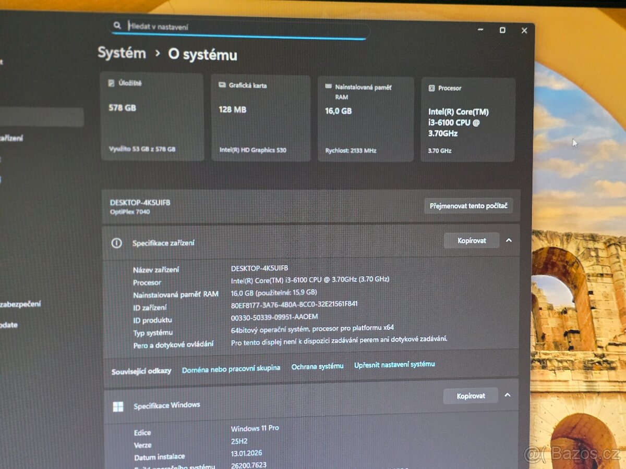This screenshot has width=626, height=469.
Task: Navigate back via the Systém breadcrumb
Action: [x=122, y=53]
